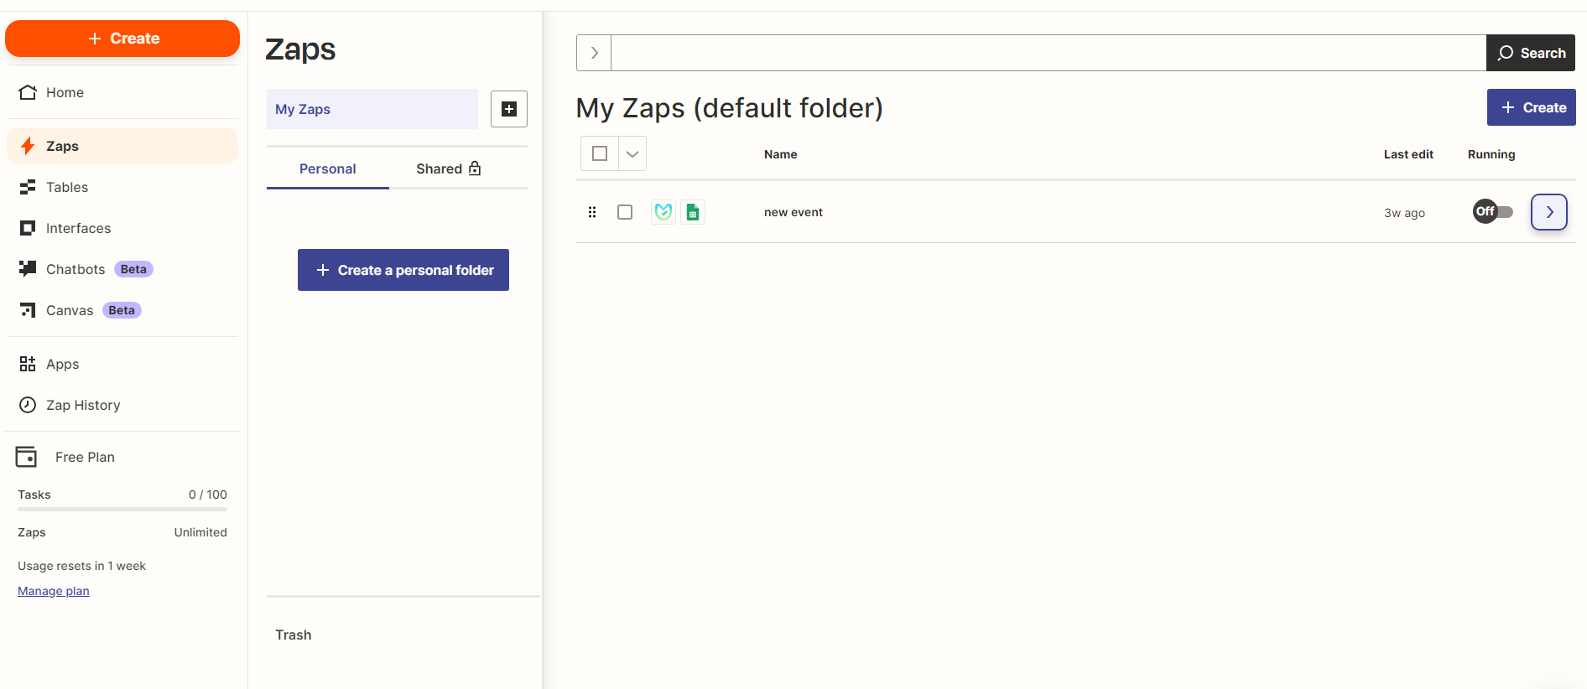Click the Tables icon in sidebar

pyautogui.click(x=28, y=187)
